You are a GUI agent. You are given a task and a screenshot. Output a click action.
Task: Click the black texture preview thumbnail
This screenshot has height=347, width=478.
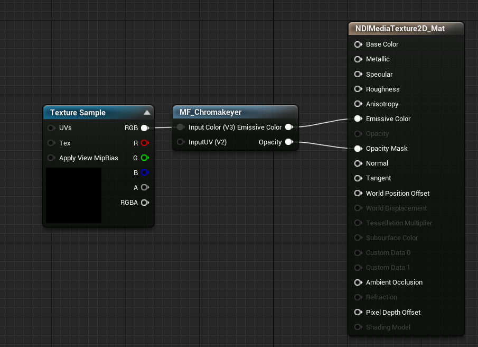(72, 195)
